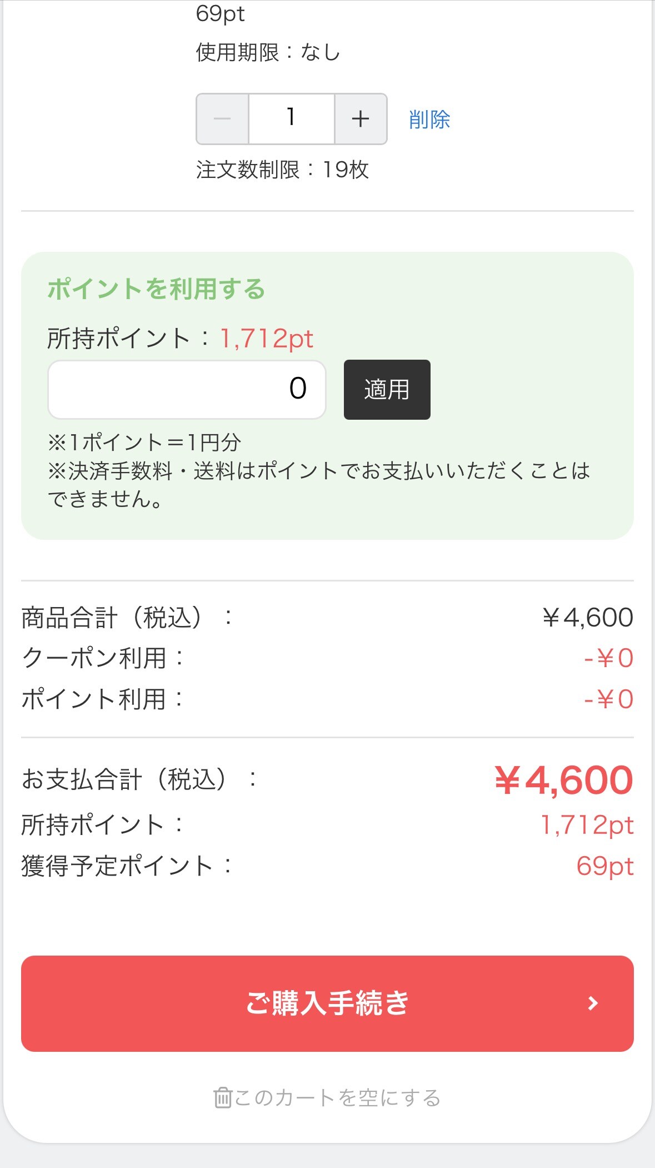Click the 1,712pt value below payment total
Screen dimensions: 655x1168
[x=587, y=825]
